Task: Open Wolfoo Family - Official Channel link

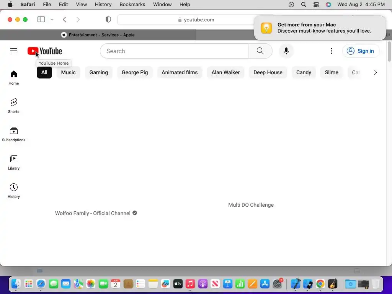Action: (93, 213)
